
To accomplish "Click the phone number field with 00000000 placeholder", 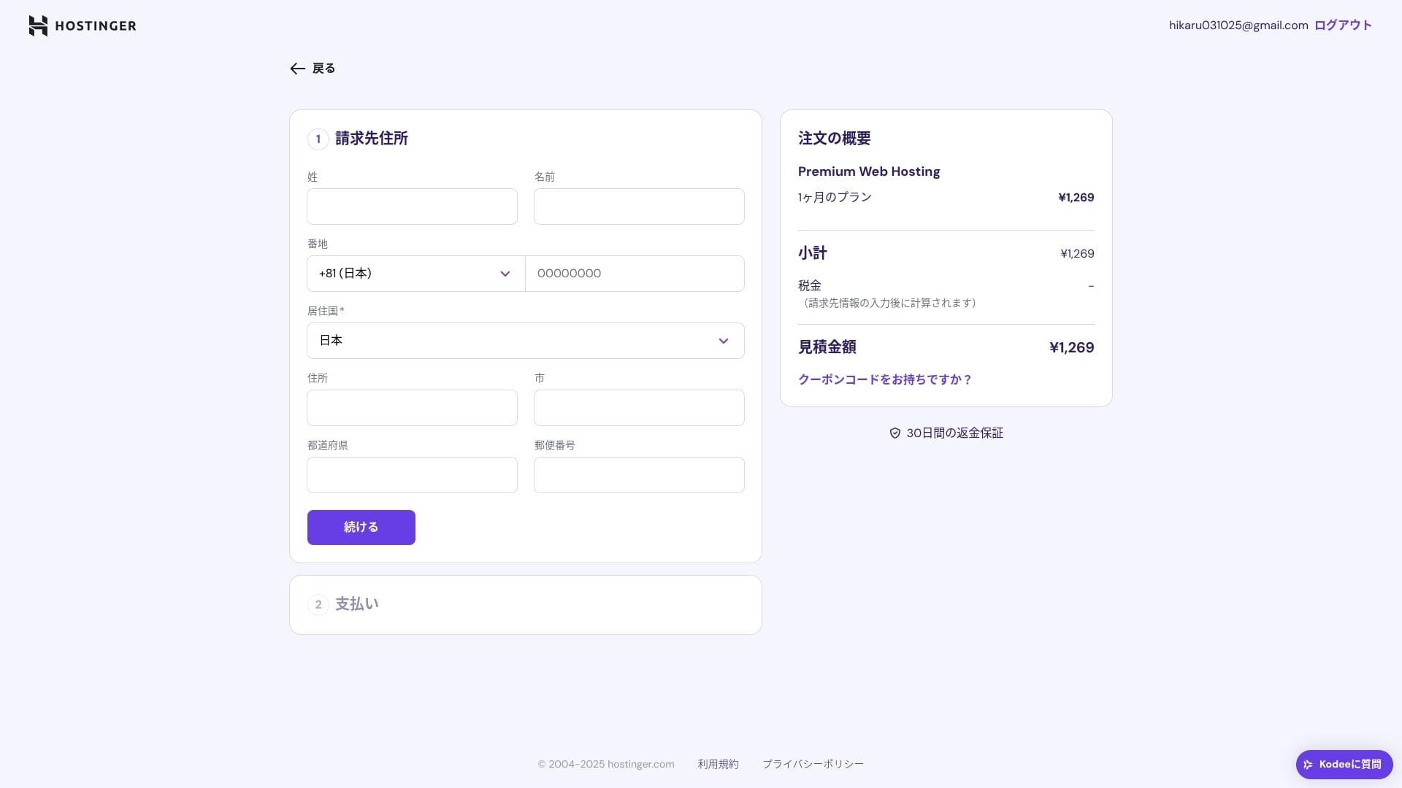I will coord(635,274).
